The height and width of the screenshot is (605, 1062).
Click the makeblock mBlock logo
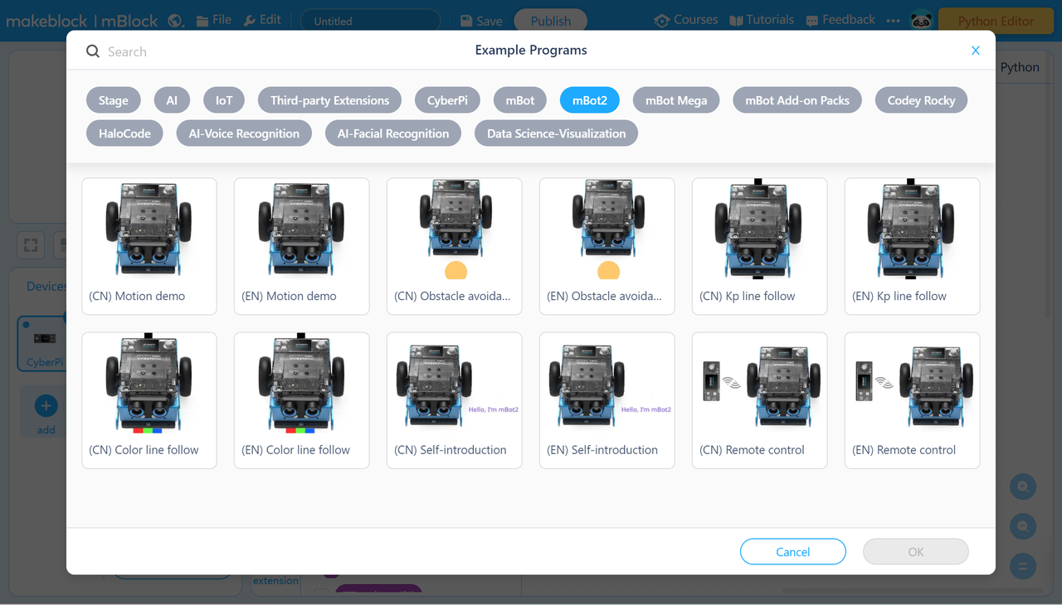83,21
